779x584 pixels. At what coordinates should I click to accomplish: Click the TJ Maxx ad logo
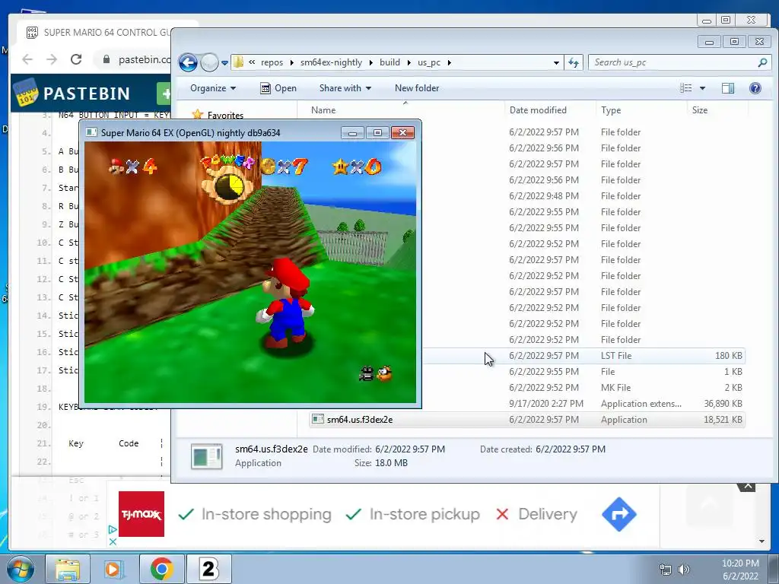click(x=141, y=514)
